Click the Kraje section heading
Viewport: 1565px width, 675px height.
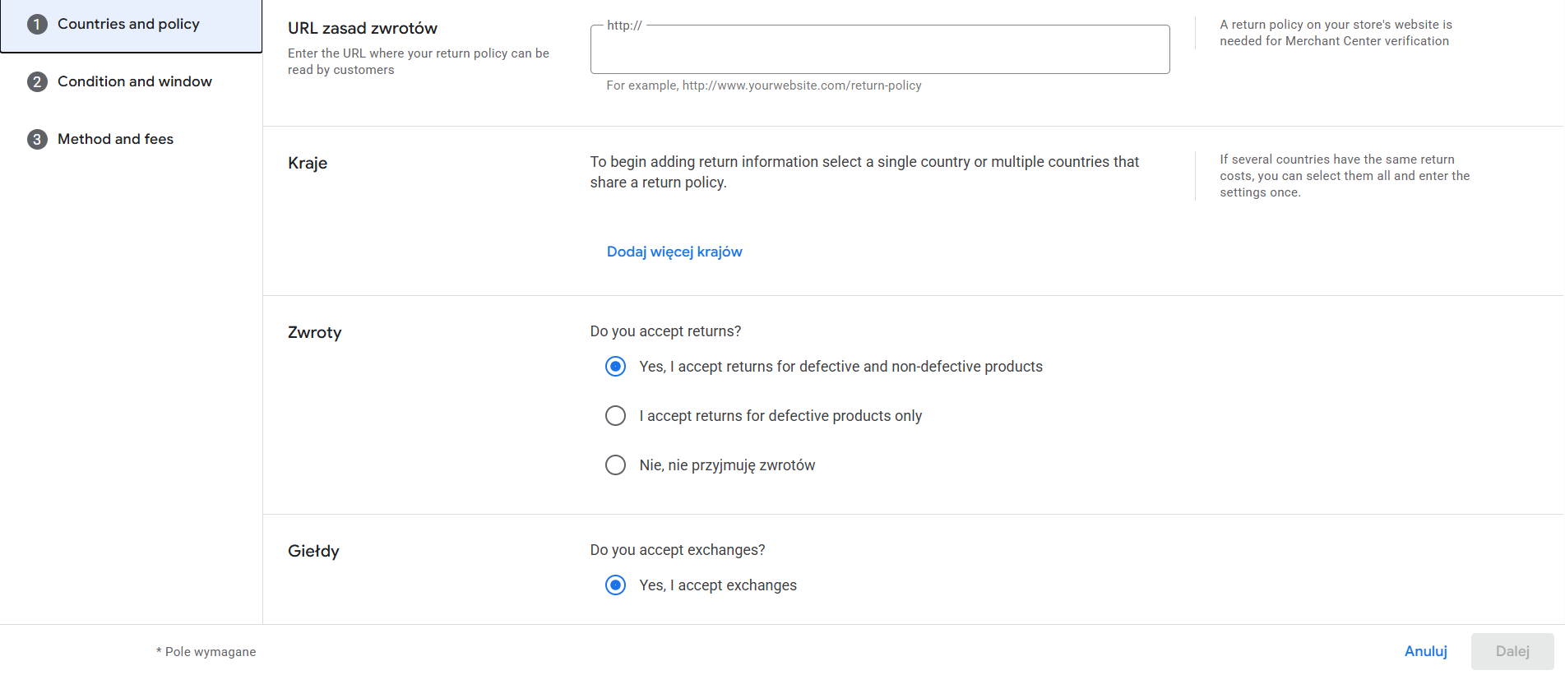308,163
